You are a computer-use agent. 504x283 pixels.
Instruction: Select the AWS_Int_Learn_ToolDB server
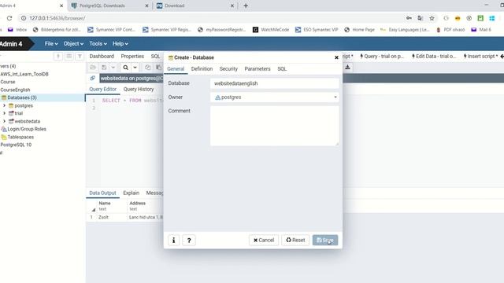tap(24, 74)
